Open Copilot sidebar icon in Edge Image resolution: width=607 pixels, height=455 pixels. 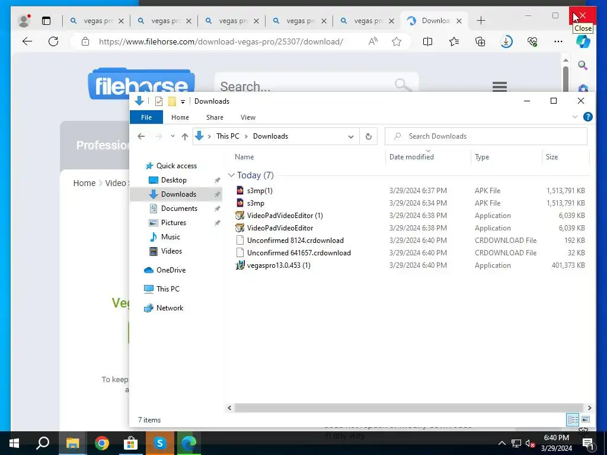[583, 41]
